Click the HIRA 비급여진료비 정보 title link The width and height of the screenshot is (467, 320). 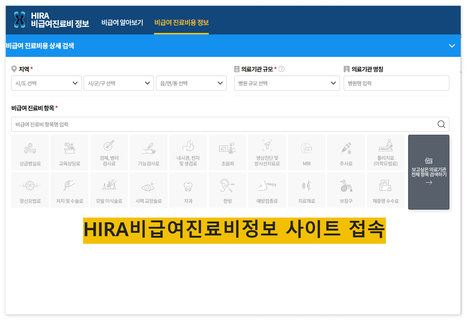[60, 20]
